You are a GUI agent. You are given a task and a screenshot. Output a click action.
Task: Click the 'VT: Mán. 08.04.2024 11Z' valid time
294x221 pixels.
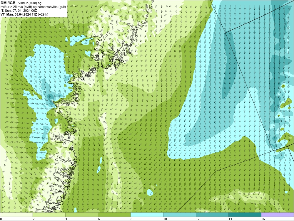(19, 14)
